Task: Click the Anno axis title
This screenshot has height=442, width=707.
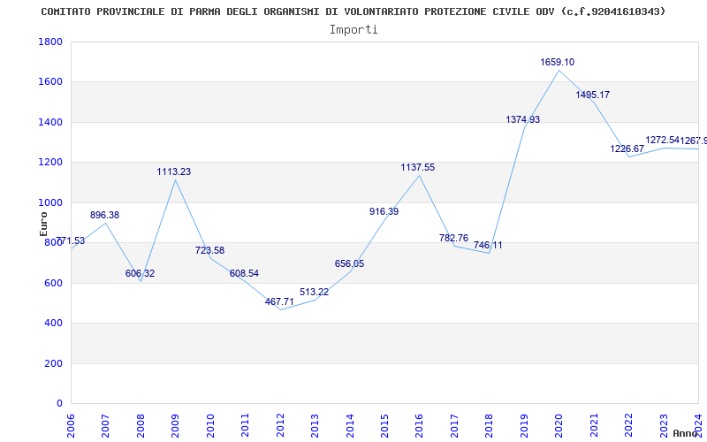Action: [685, 433]
